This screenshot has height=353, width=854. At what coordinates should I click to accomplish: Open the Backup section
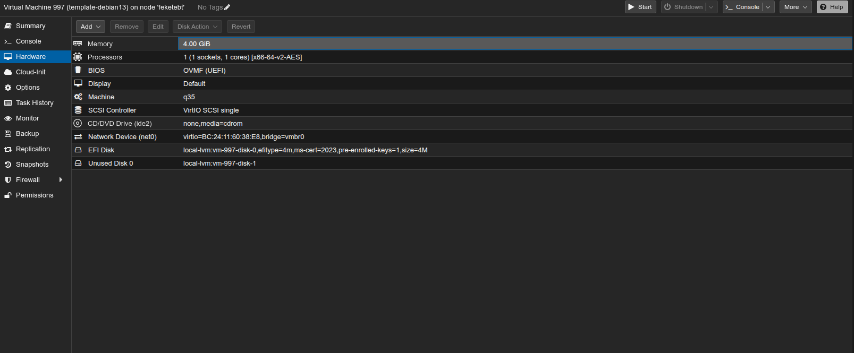(x=36, y=134)
